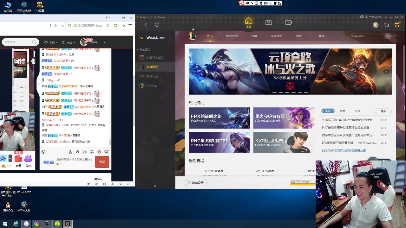Switch to the 英雄大全 tab
Image resolution: width=406 pixels, height=228 pixels.
click(x=277, y=36)
